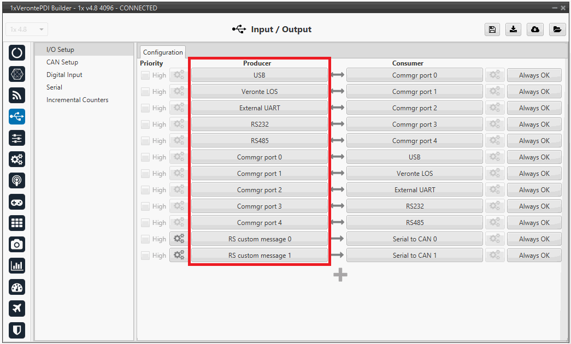Open the Veronte LOS producer selector
This screenshot has height=344, width=571.
pyautogui.click(x=259, y=92)
